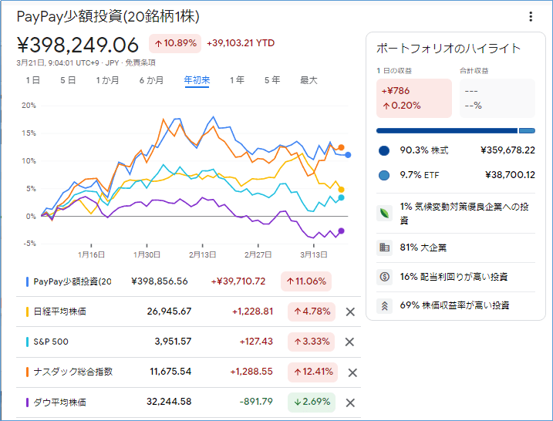The image size is (553, 421).
Task: Click the blue 株式 allocation dot
Action: pos(384,151)
